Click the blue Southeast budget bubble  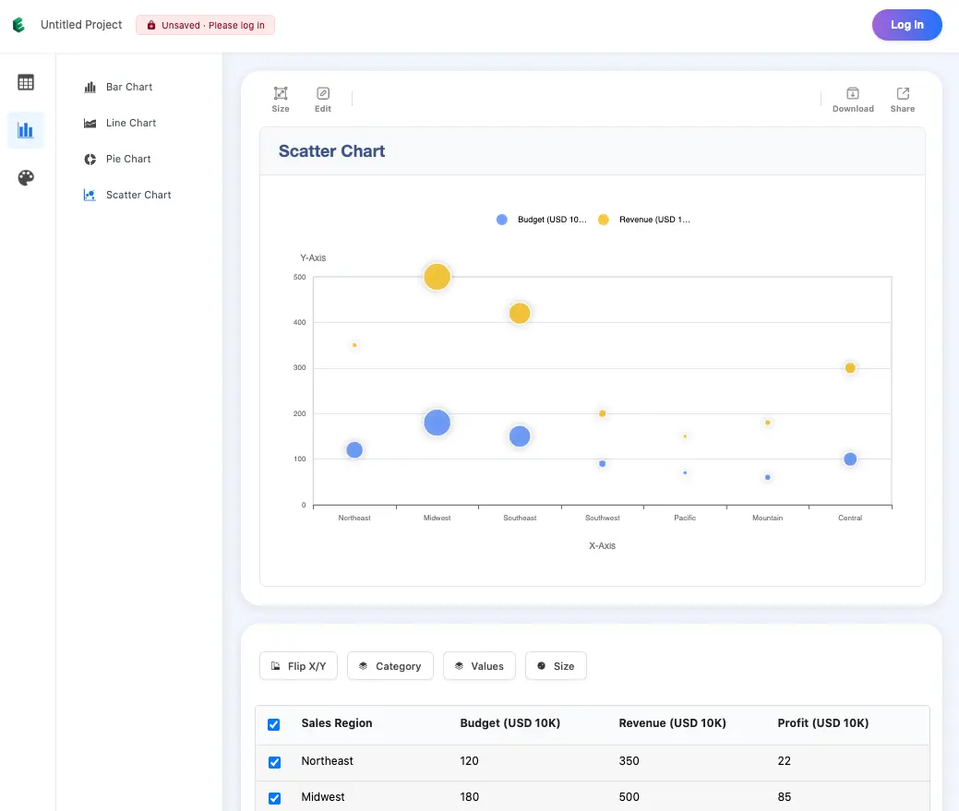520,436
